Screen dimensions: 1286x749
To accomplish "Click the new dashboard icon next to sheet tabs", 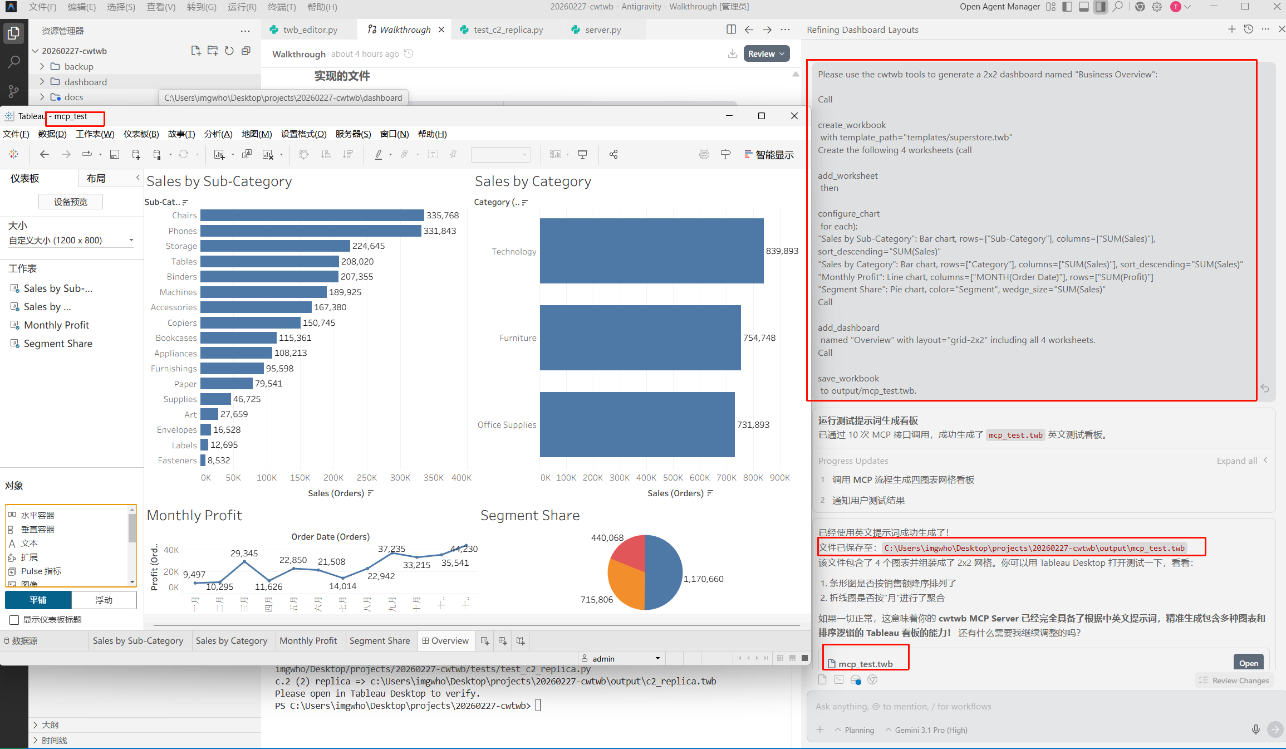I will 502,641.
